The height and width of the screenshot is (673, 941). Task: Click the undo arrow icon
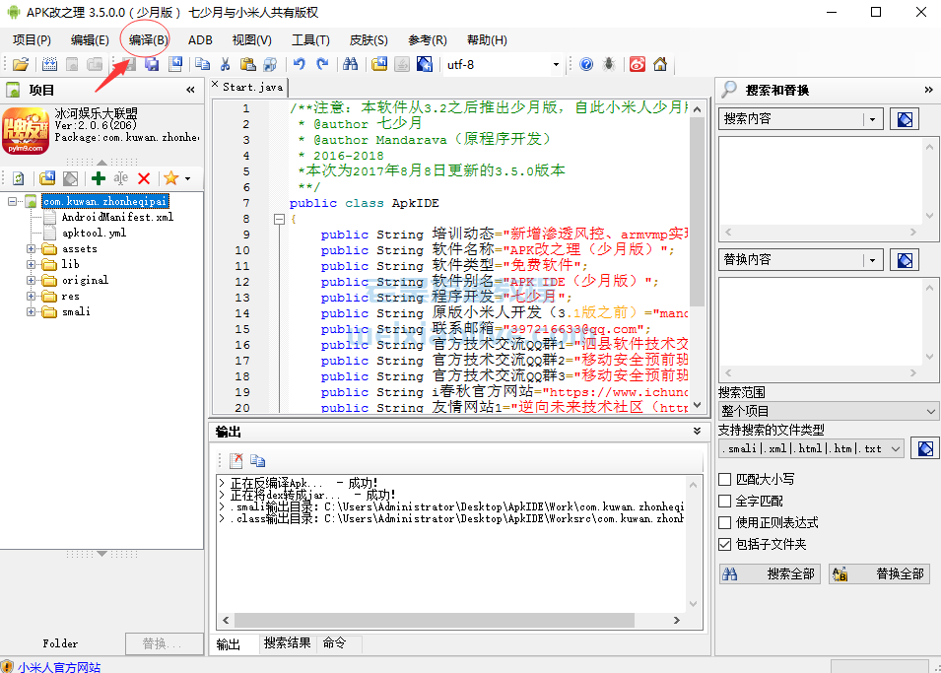coord(298,65)
